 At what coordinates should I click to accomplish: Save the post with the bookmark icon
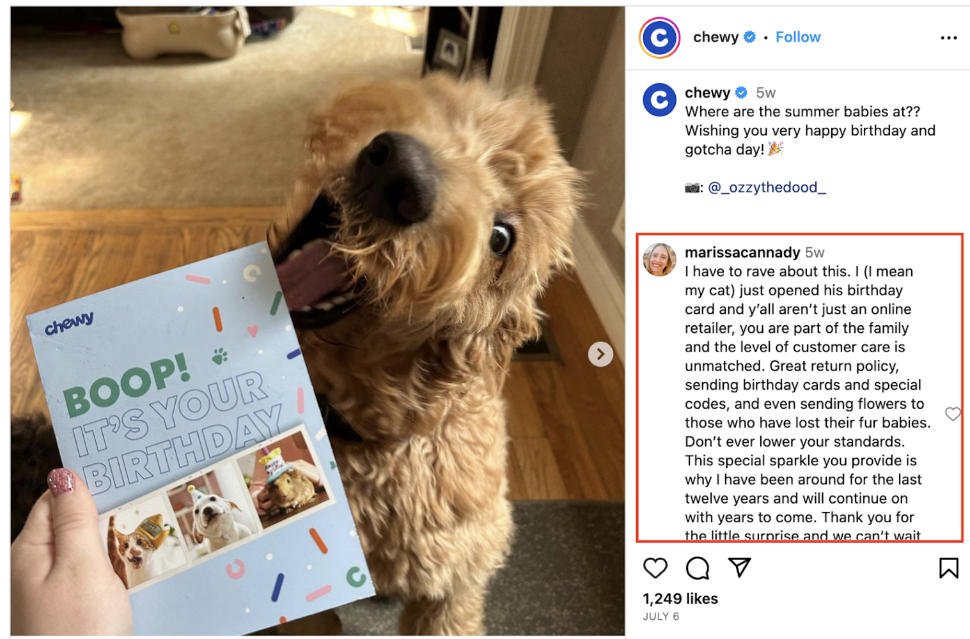click(949, 567)
